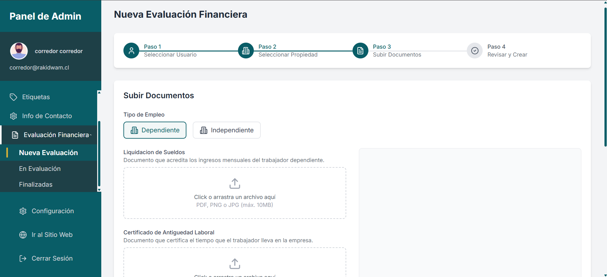Screen dimensions: 607x277
Task: Click upload arrow icon for Liquidacion de Sueldos
Action: click(235, 184)
